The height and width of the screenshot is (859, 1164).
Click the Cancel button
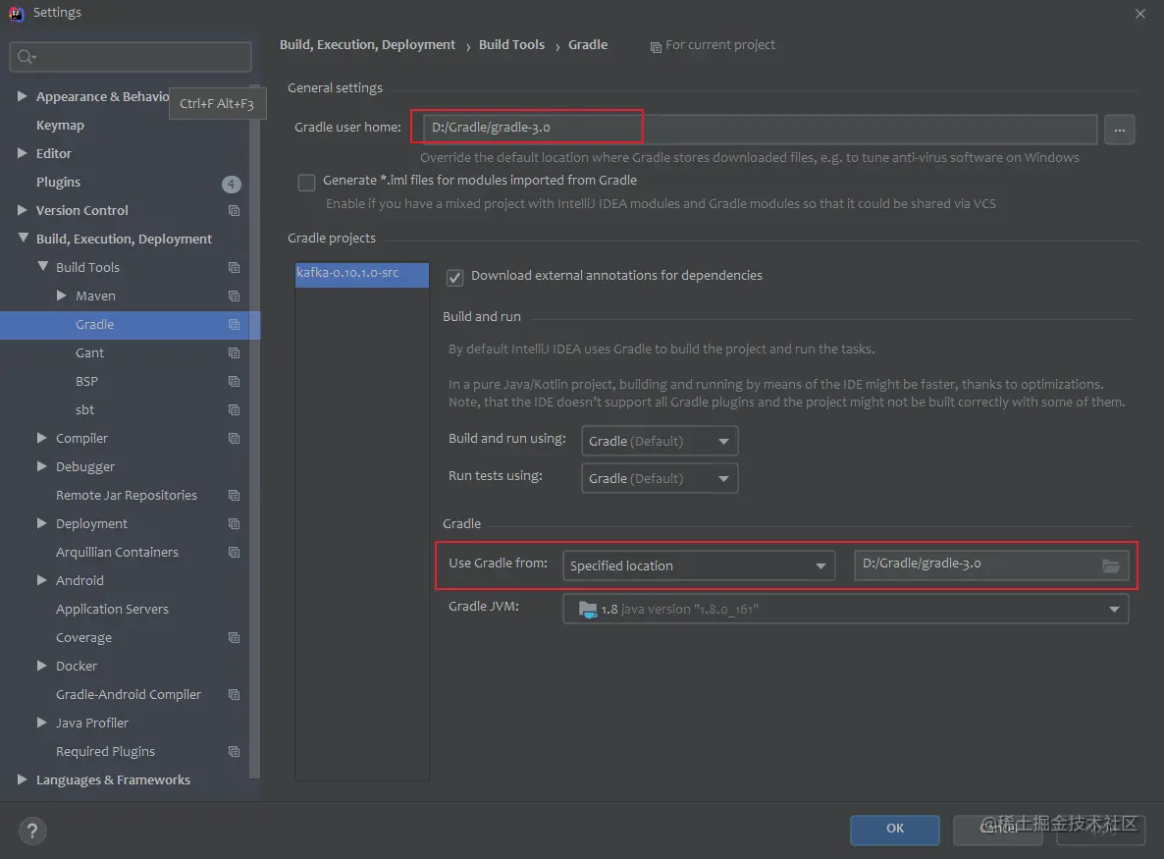pos(998,830)
